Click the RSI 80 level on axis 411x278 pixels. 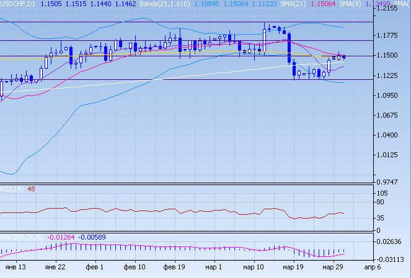pyautogui.click(x=384, y=202)
